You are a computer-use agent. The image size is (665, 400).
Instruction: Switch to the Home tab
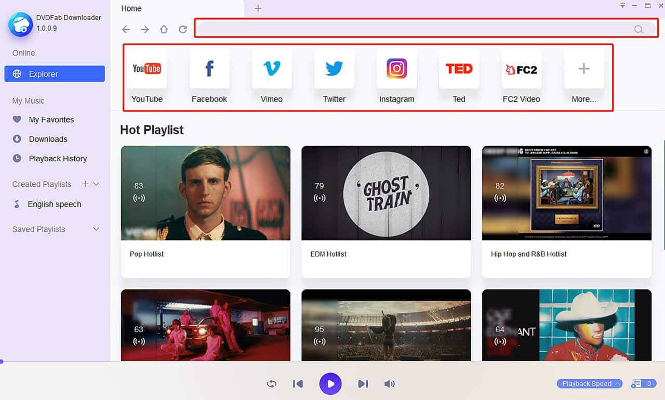coord(131,8)
